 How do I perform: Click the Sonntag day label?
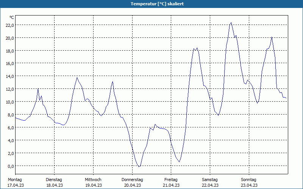248,180
